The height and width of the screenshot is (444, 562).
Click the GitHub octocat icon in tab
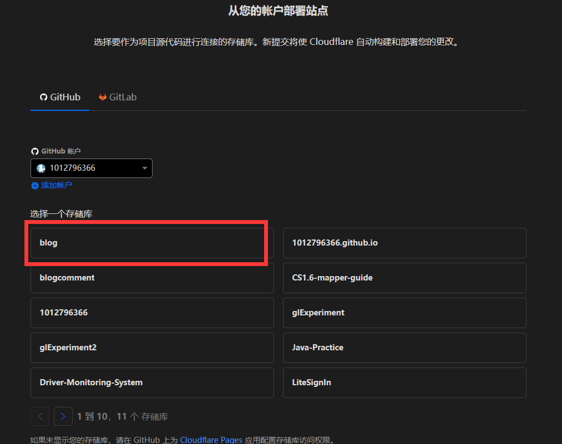[x=44, y=97]
